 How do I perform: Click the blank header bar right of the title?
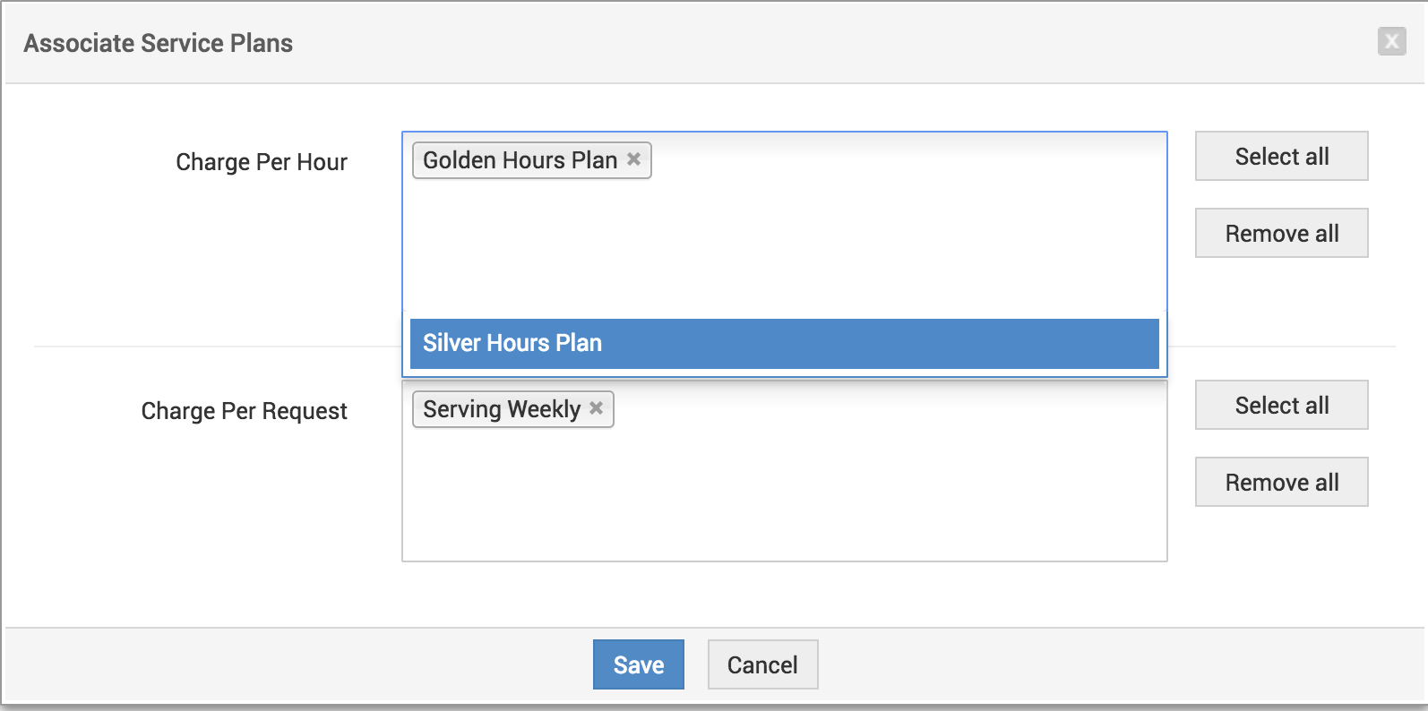coord(806,43)
